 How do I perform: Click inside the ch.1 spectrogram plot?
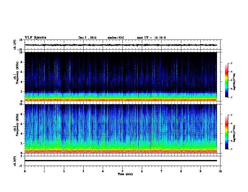(121, 77)
